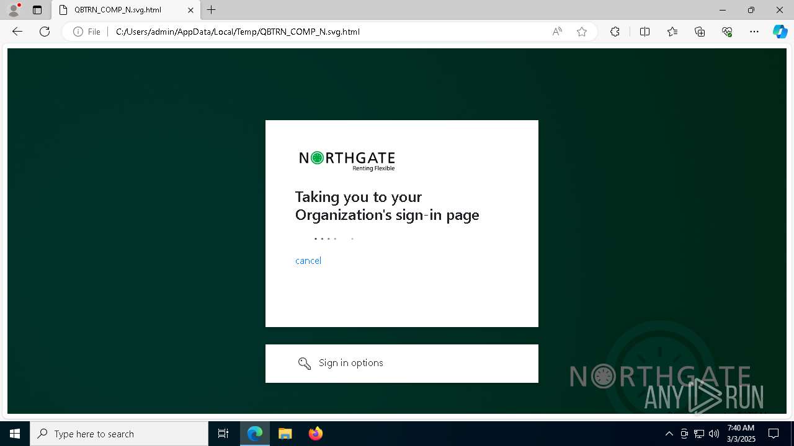Click the address bar URL field
The height and width of the screenshot is (446, 794).
point(329,32)
